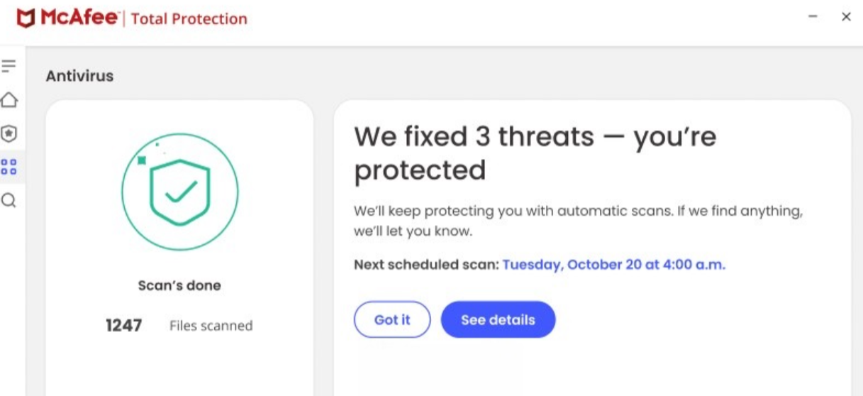Go to Home in the sidebar
The width and height of the screenshot is (863, 396).
coord(9,100)
